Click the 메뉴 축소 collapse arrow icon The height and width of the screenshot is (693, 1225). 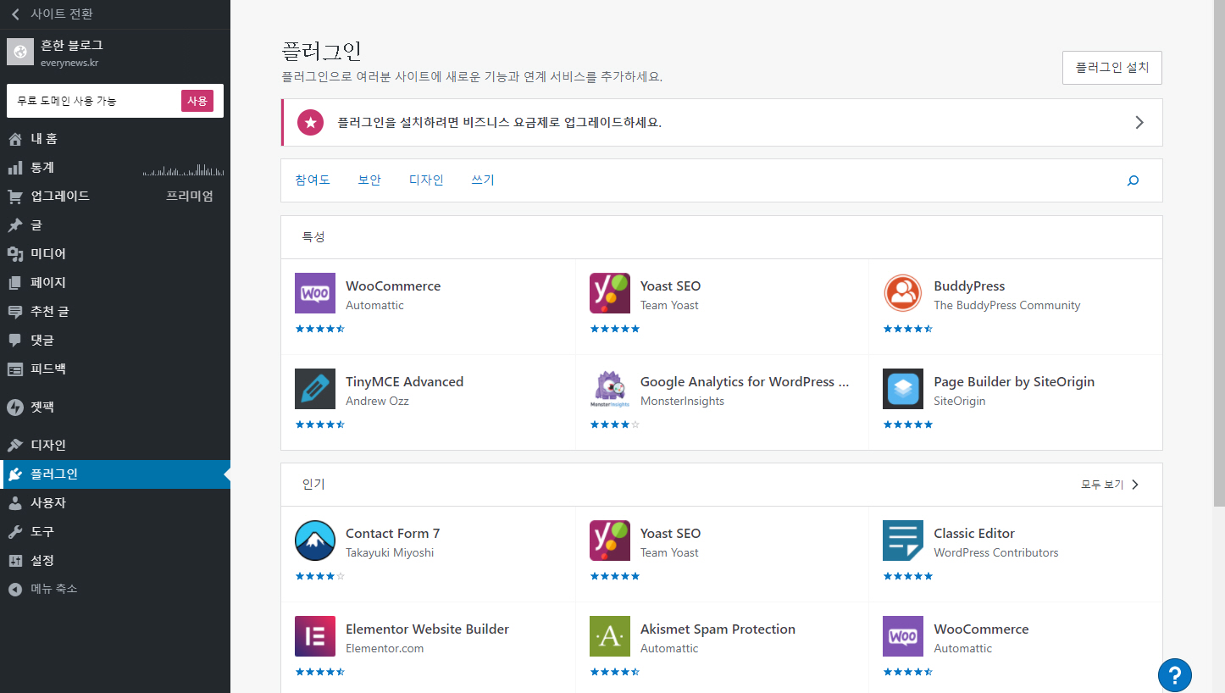click(15, 590)
